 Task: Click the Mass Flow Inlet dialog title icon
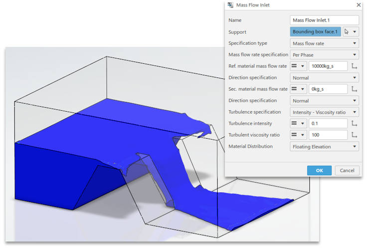[230, 5]
